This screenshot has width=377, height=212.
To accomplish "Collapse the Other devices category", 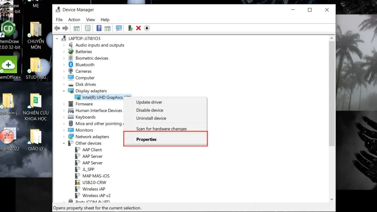I will [x=64, y=144].
